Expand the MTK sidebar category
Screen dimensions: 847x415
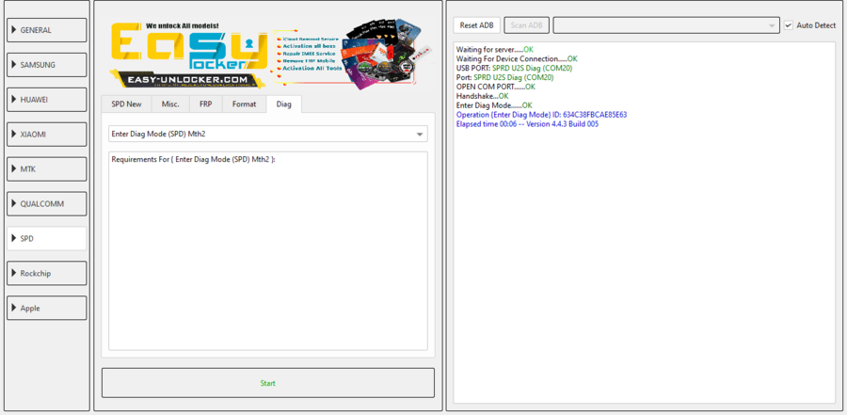pos(46,169)
